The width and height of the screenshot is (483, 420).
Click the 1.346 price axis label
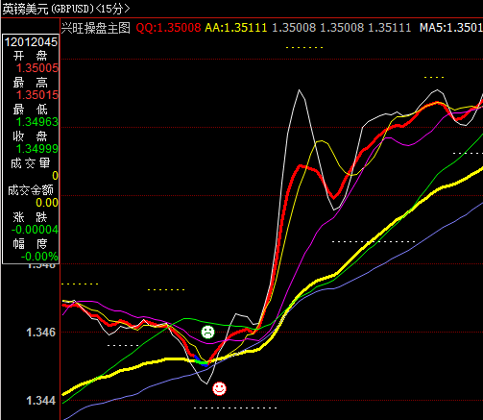[x=41, y=333]
